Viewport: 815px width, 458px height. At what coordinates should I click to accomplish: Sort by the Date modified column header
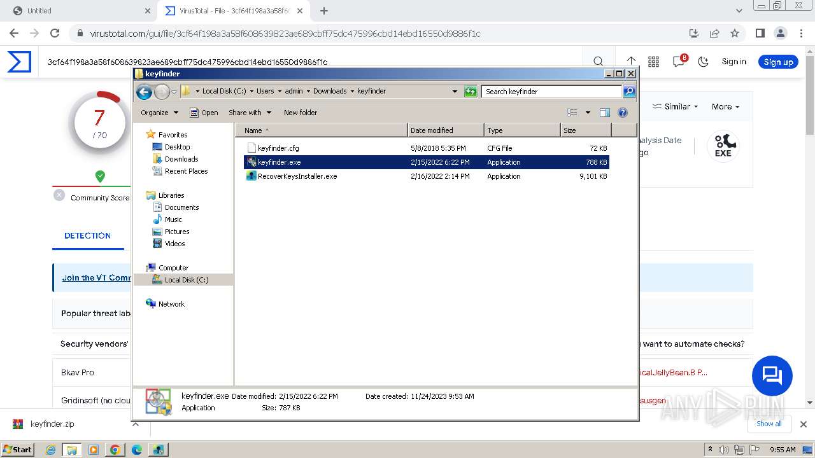tap(446, 130)
